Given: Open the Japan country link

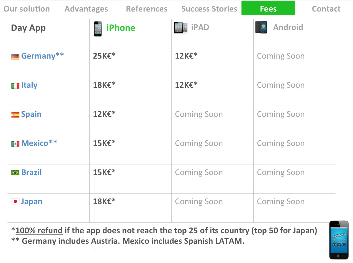Looking at the screenshot, I should (x=31, y=202).
